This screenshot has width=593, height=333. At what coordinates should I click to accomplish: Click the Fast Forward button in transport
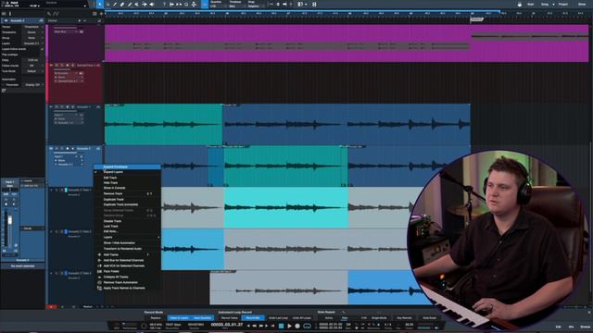pyautogui.click(x=261, y=326)
